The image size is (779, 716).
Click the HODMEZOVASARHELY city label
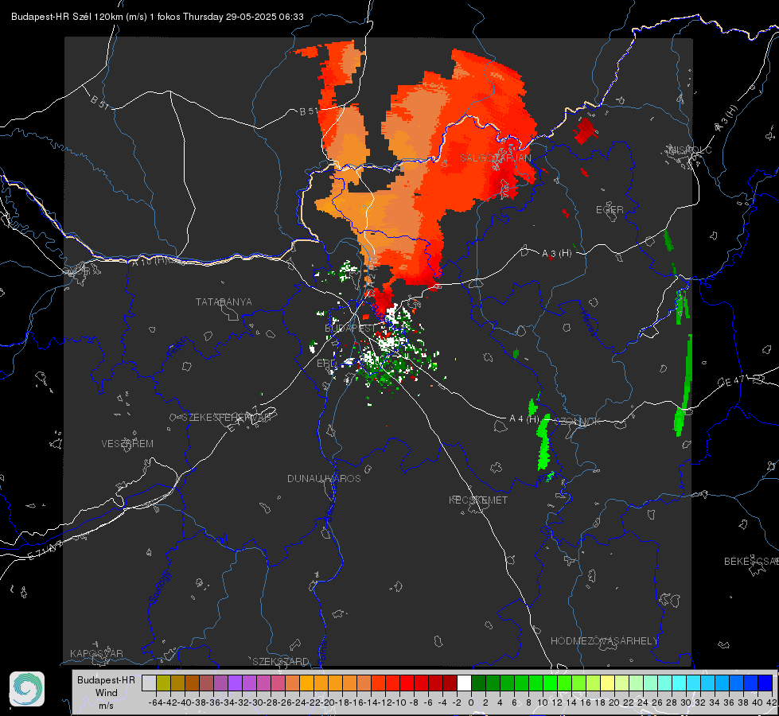click(x=604, y=641)
